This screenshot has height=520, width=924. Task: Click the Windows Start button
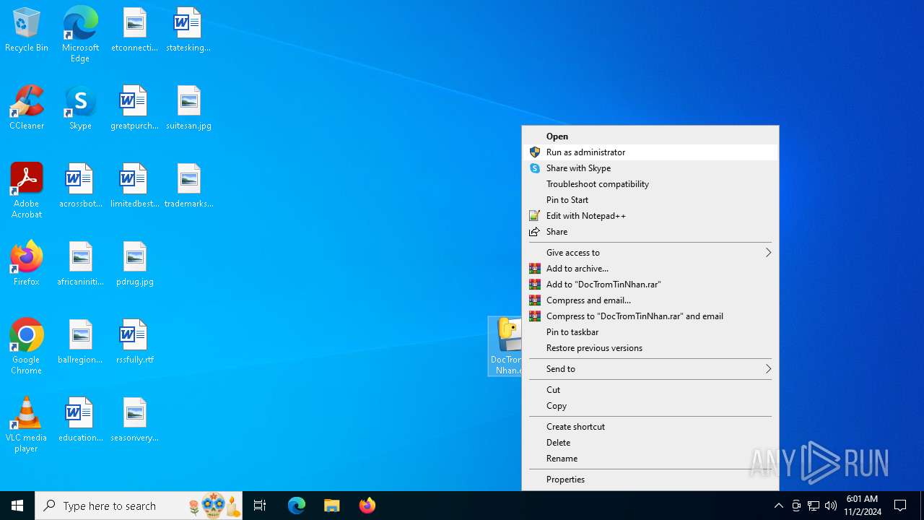pos(17,506)
